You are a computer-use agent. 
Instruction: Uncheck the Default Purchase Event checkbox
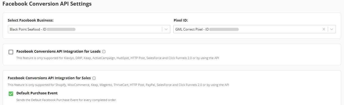point(11,94)
